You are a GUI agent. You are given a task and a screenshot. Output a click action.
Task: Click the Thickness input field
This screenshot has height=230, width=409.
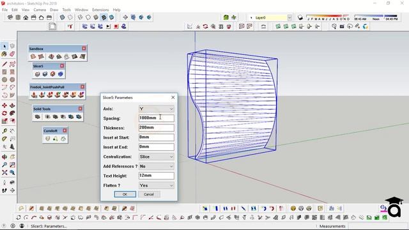(156, 128)
